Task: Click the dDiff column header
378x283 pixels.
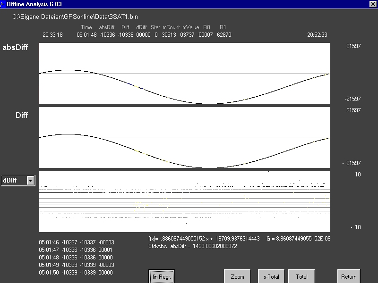Action: click(141, 27)
